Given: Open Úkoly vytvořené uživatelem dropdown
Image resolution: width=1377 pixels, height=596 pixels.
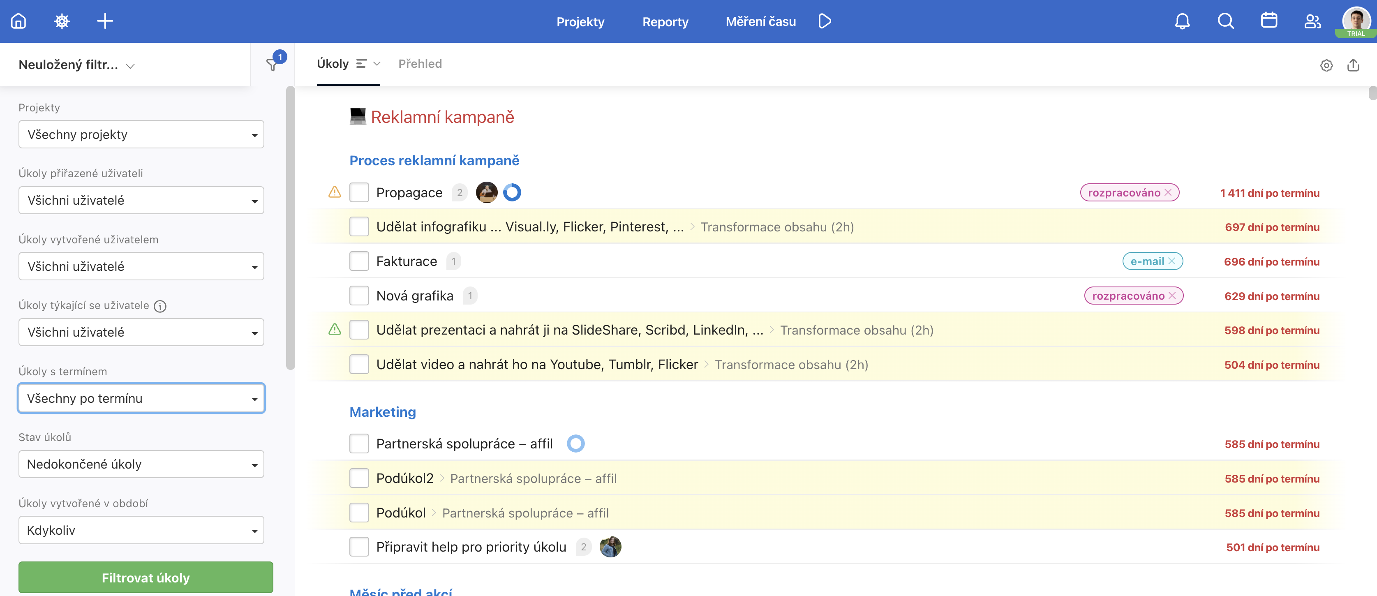Looking at the screenshot, I should click(141, 266).
